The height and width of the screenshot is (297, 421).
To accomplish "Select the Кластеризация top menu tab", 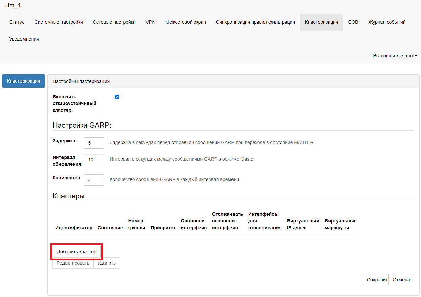I will click(321, 22).
